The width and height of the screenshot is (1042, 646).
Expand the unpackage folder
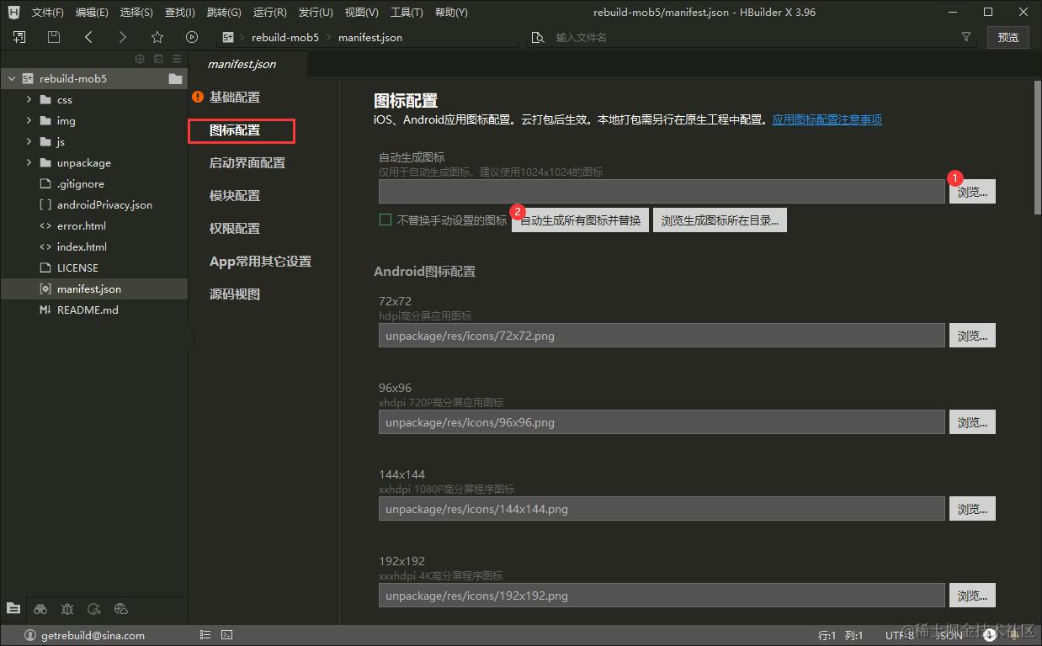[x=29, y=162]
